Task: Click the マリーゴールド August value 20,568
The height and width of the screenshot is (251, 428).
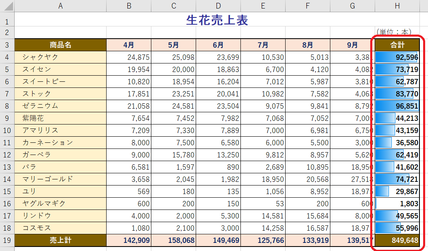Action: pyautogui.click(x=308, y=179)
